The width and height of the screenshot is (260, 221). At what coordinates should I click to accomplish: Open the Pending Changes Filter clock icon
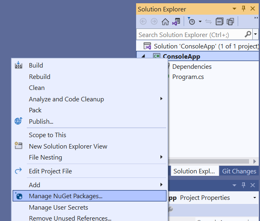coord(191,21)
